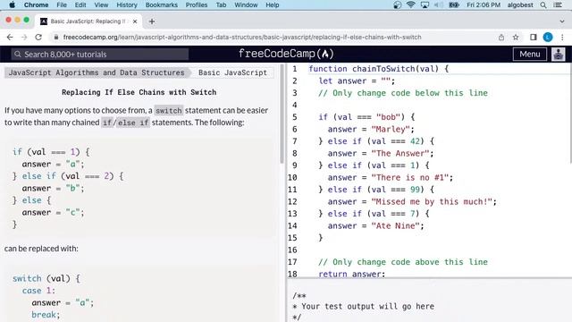Click the string "The Answer" in the editor
The height and width of the screenshot is (322, 572).
point(400,153)
